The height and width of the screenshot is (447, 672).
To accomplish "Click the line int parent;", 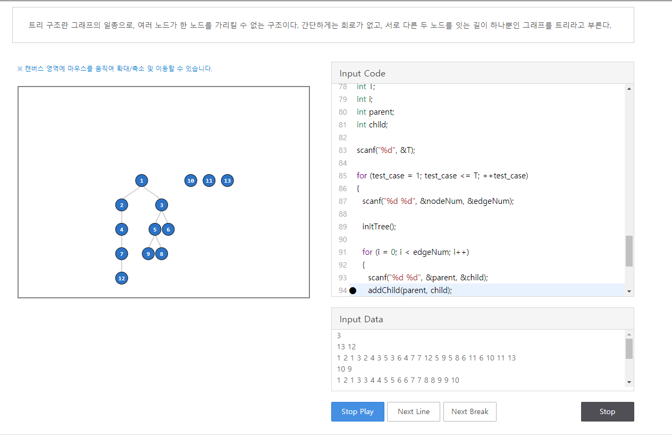I will [x=375, y=112].
